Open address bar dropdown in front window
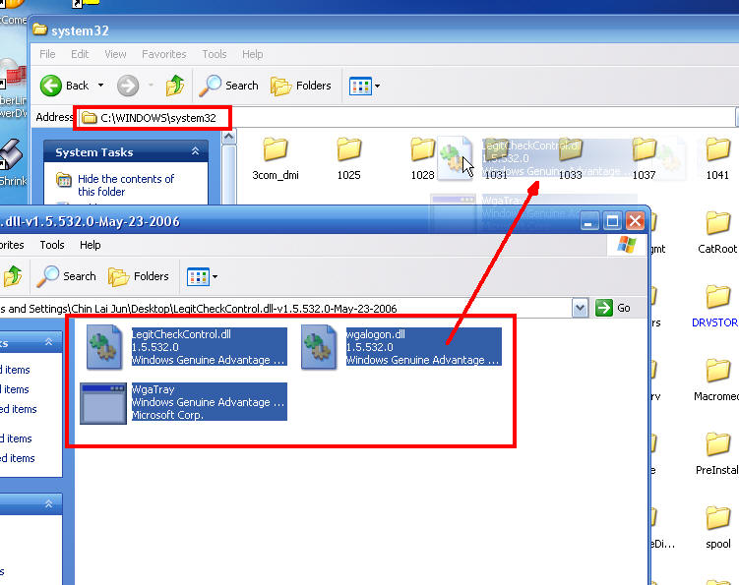 coord(580,309)
